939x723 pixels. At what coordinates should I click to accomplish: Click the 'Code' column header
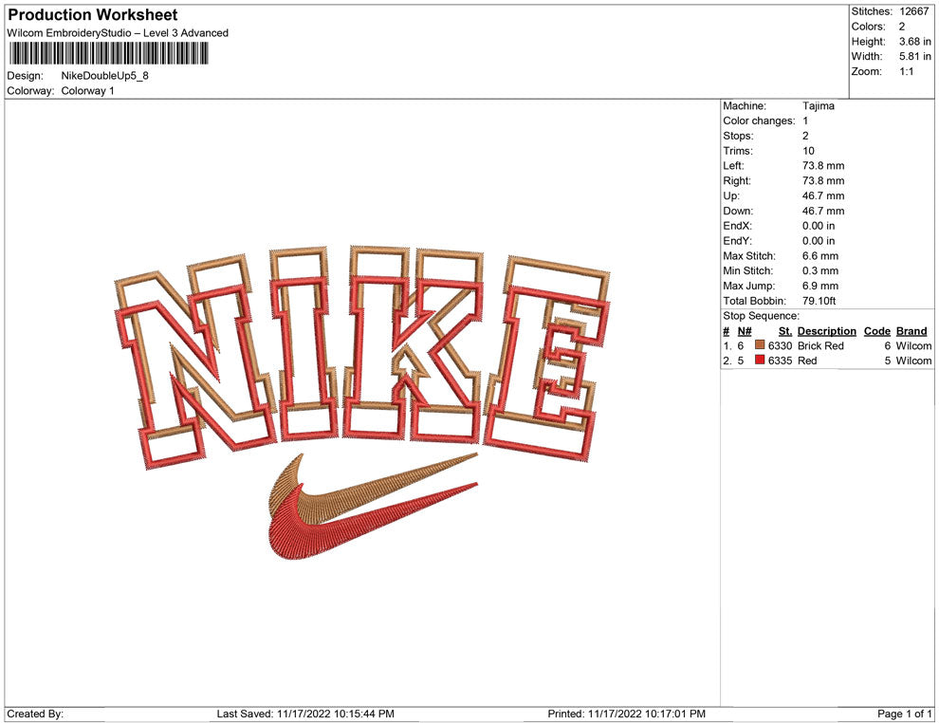pyautogui.click(x=876, y=331)
